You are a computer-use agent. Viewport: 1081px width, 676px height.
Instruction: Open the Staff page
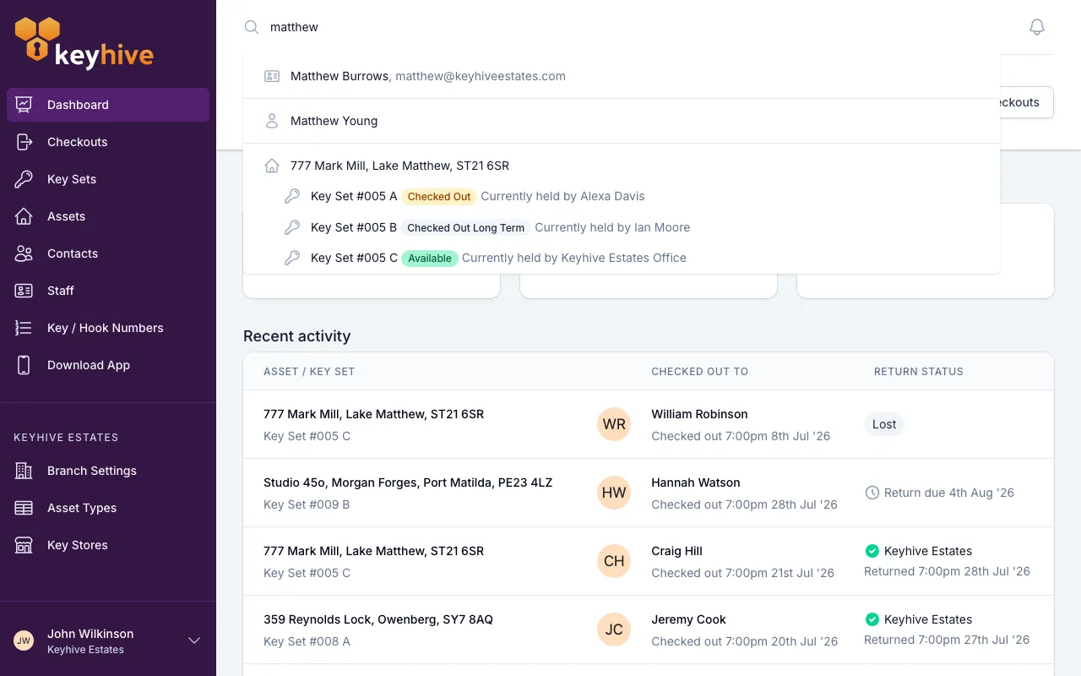pos(108,291)
